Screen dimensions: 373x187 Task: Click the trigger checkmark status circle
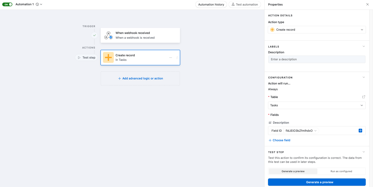tap(94, 35)
